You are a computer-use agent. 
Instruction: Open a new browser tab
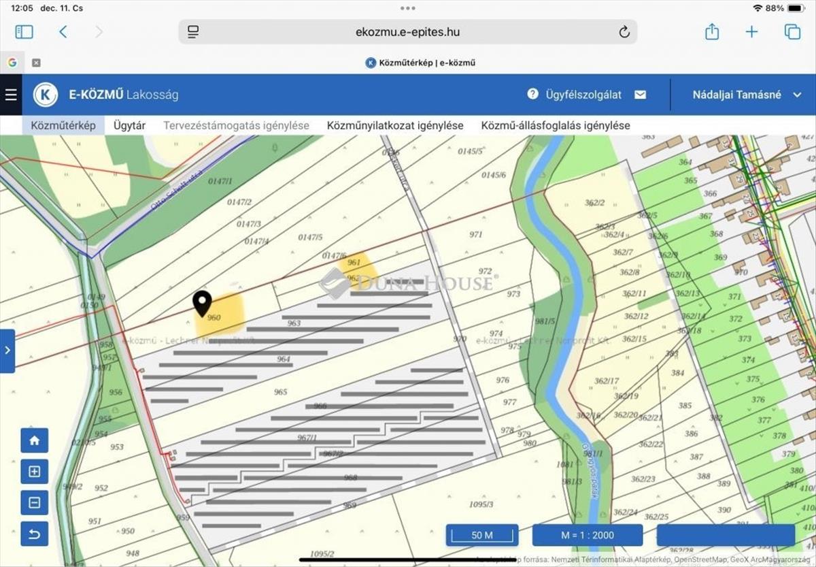point(751,32)
